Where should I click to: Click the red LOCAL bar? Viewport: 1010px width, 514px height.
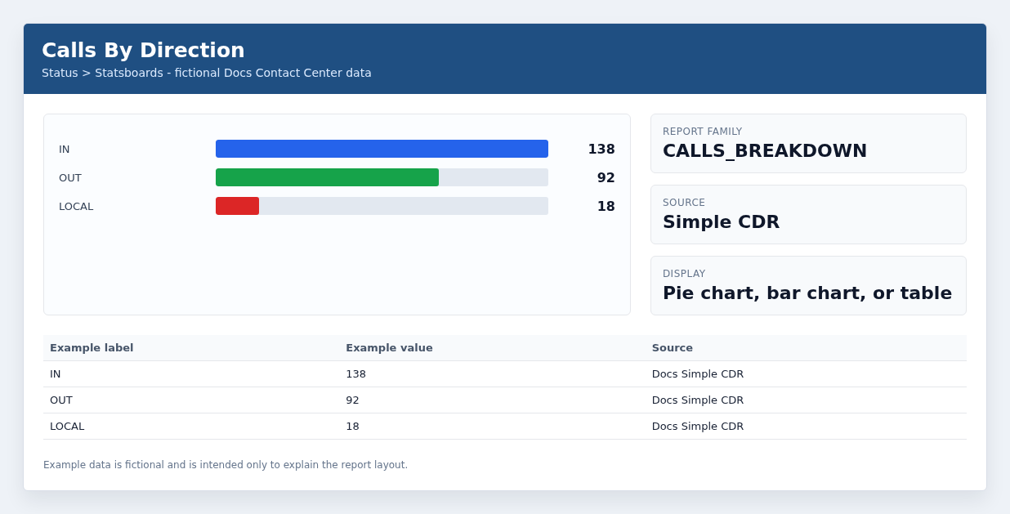[x=237, y=206]
